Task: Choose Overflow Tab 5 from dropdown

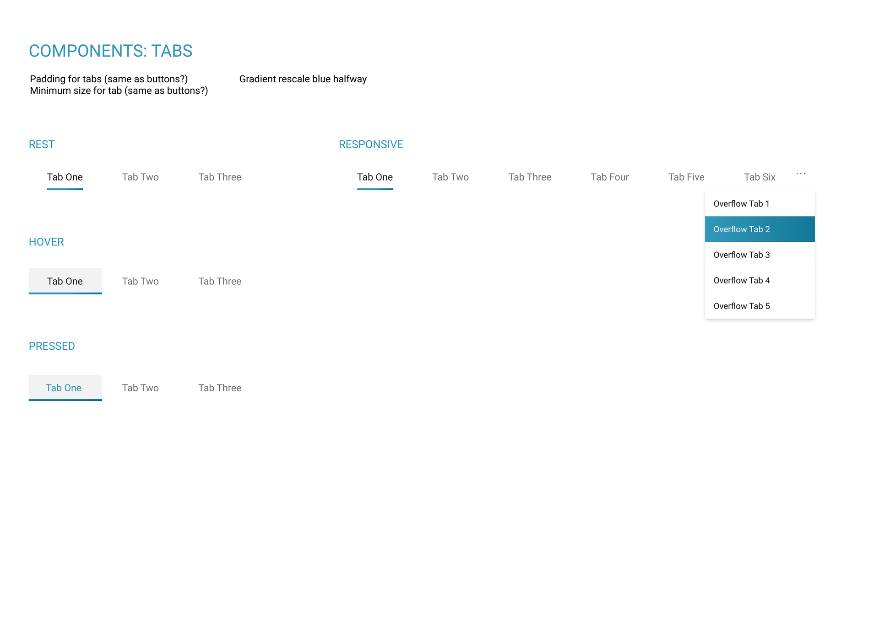Action: (x=760, y=306)
